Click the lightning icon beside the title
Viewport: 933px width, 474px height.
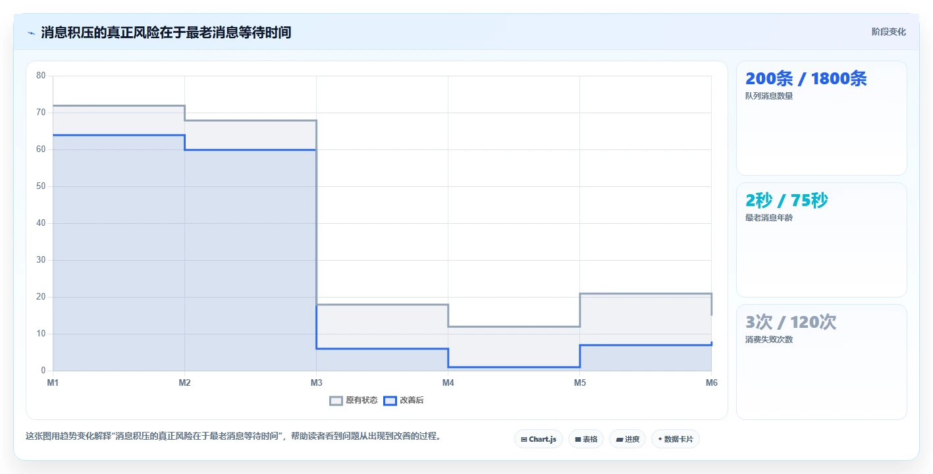(x=31, y=33)
